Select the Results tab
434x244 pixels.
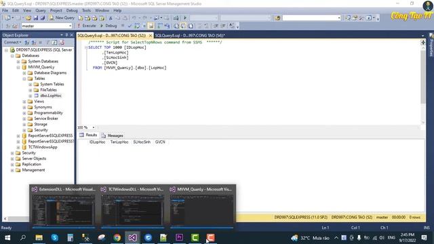click(88, 135)
